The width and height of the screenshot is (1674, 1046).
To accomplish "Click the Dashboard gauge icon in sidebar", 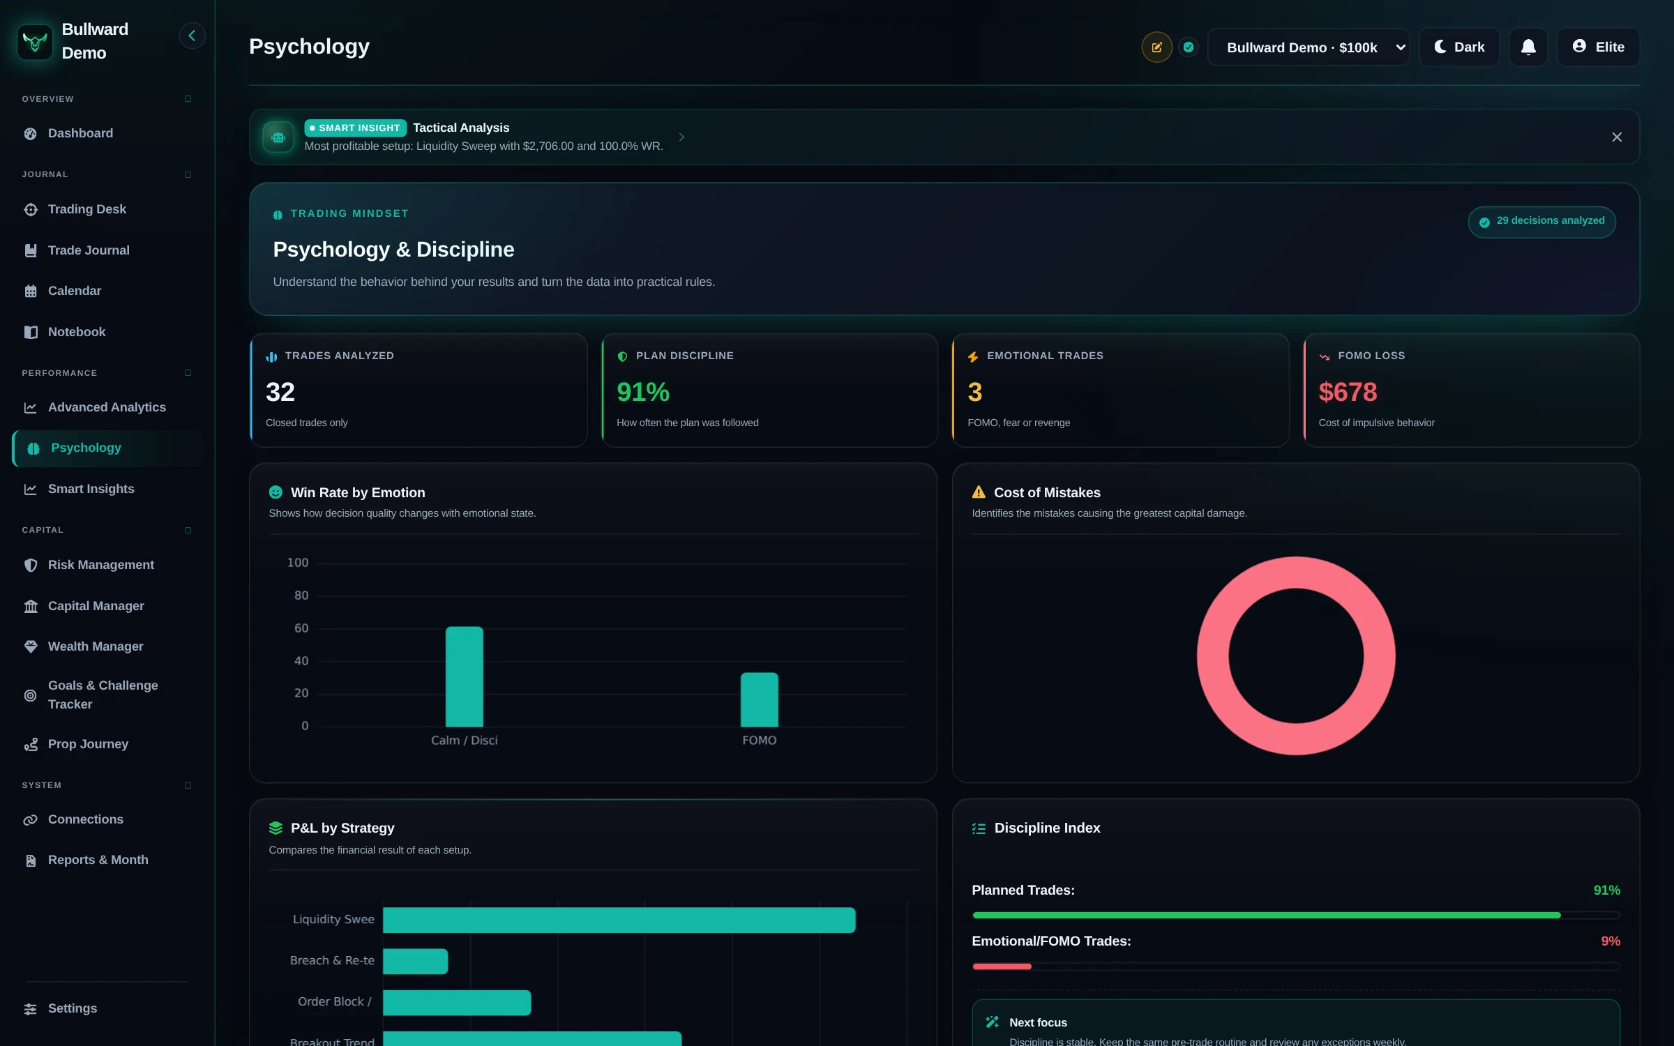I will coord(31,134).
